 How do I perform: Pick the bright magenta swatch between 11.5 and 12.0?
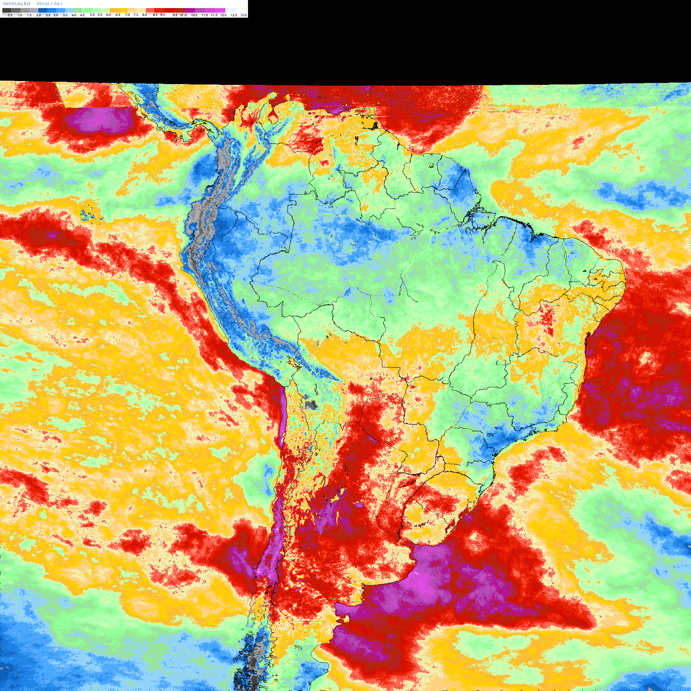pos(220,10)
